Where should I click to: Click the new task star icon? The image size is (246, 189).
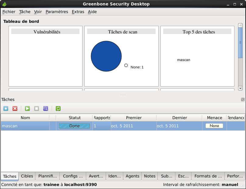pyautogui.click(x=6, y=108)
